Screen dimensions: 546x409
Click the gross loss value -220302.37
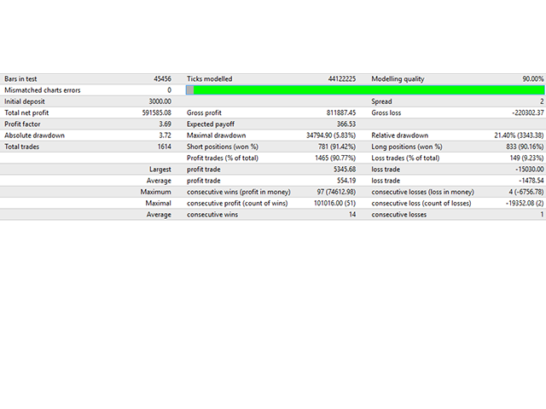(528, 112)
